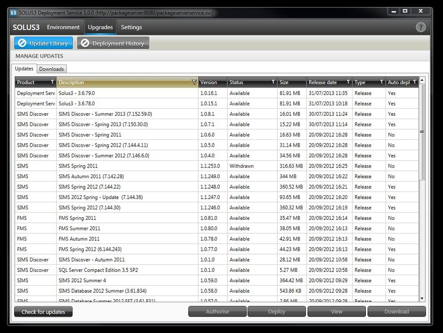Click the Download button
Screen dimensions: 443x333
coord(396,312)
